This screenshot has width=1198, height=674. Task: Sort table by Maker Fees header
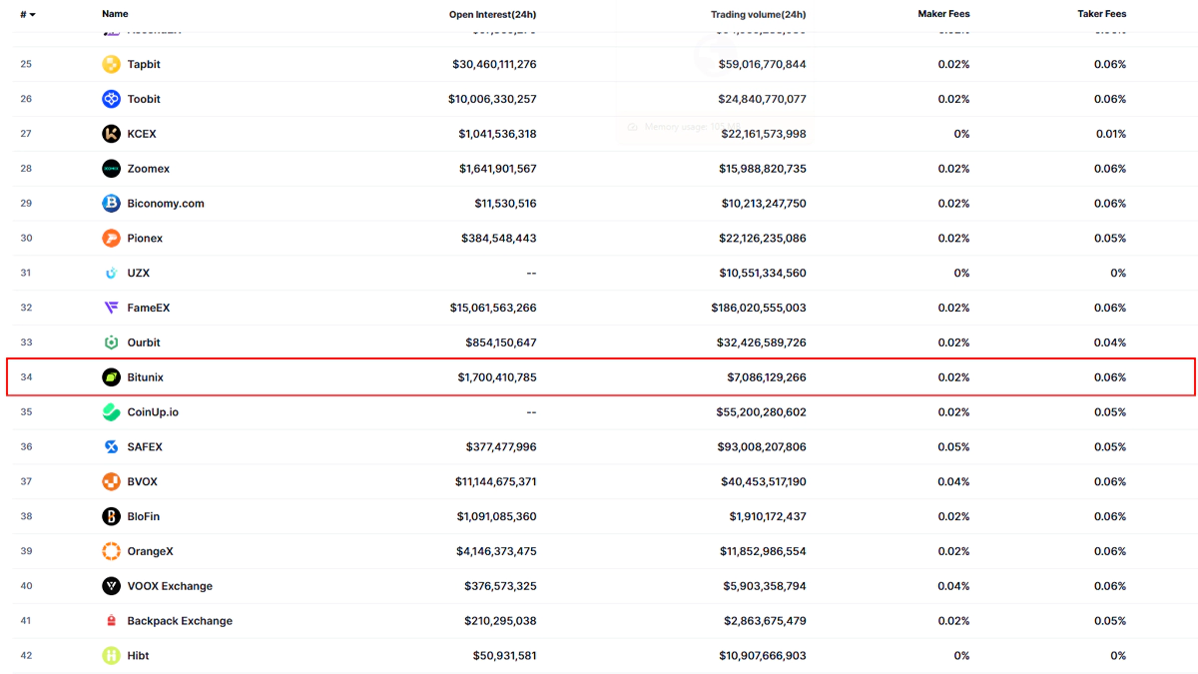[943, 14]
